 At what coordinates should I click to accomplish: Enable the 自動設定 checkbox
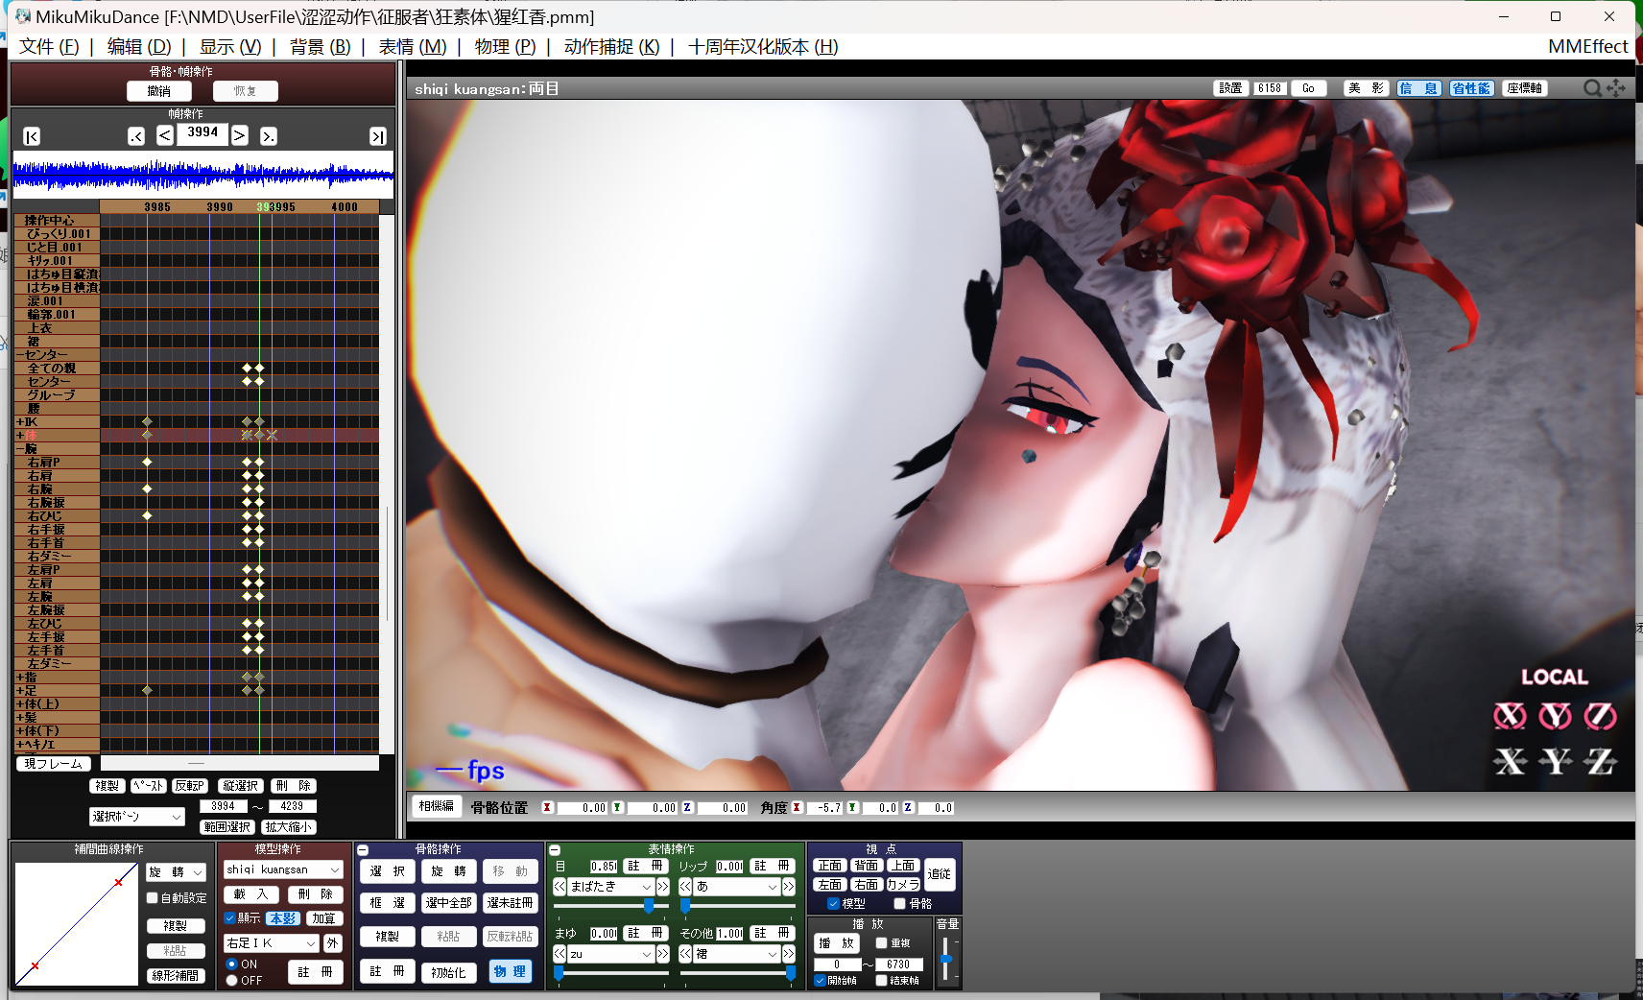152,898
